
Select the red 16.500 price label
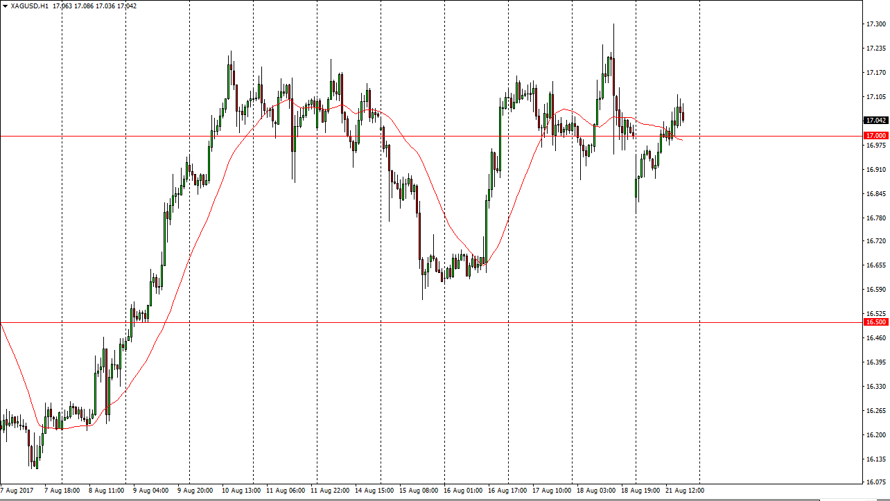(876, 322)
